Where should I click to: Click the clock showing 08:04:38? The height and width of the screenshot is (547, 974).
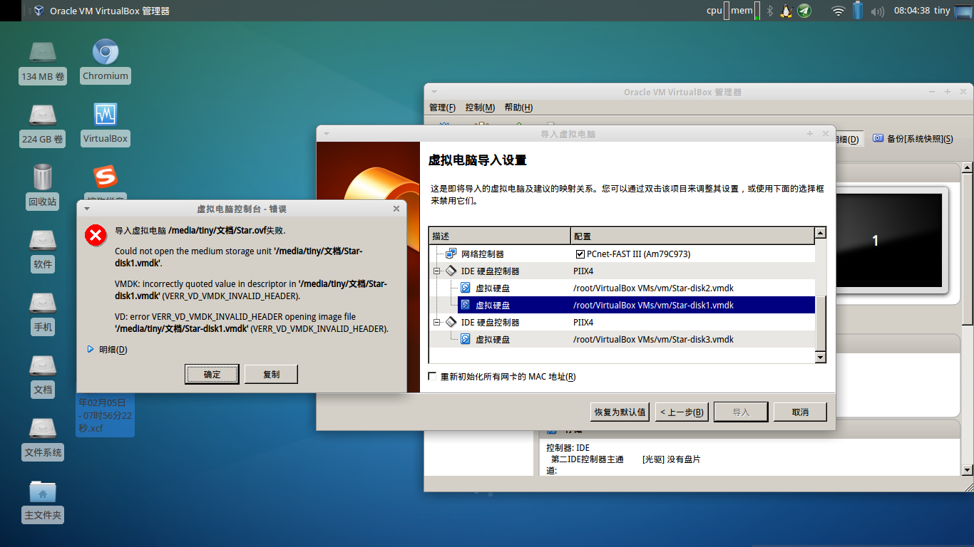(x=911, y=11)
